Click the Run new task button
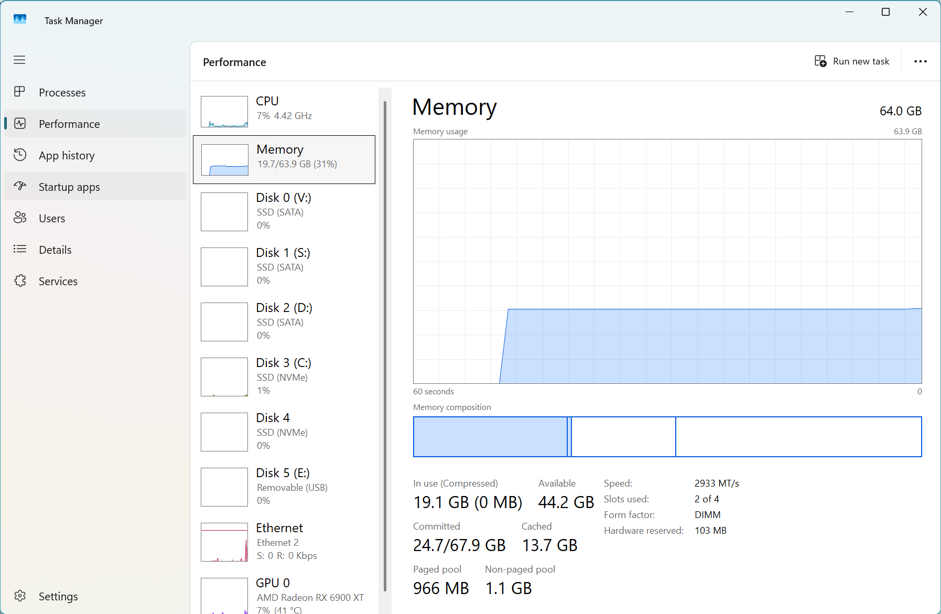This screenshot has height=614, width=941. click(x=852, y=61)
